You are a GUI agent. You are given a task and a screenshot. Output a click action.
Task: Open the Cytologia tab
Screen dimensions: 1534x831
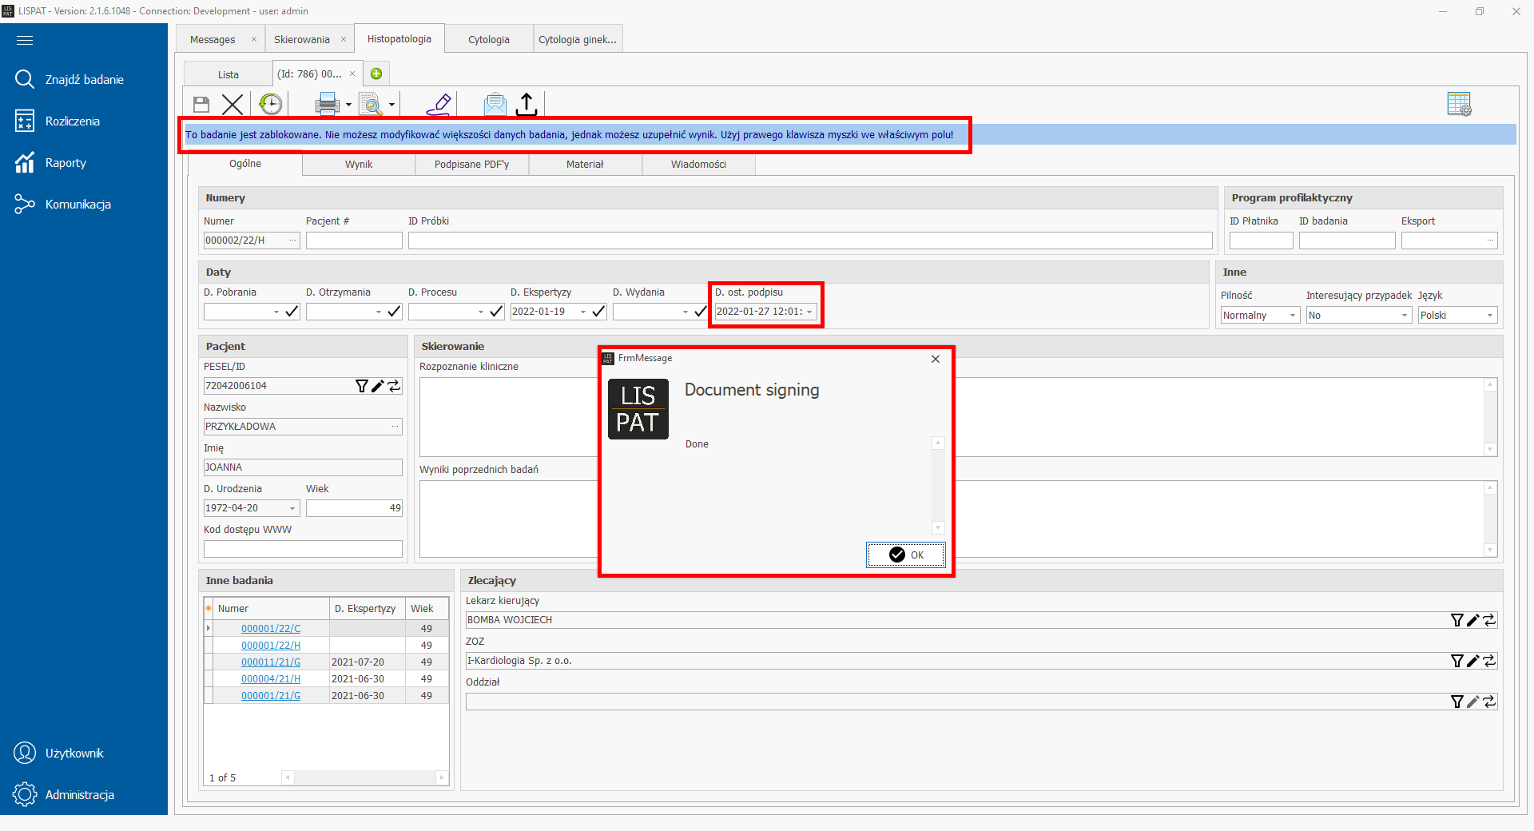[x=488, y=40]
